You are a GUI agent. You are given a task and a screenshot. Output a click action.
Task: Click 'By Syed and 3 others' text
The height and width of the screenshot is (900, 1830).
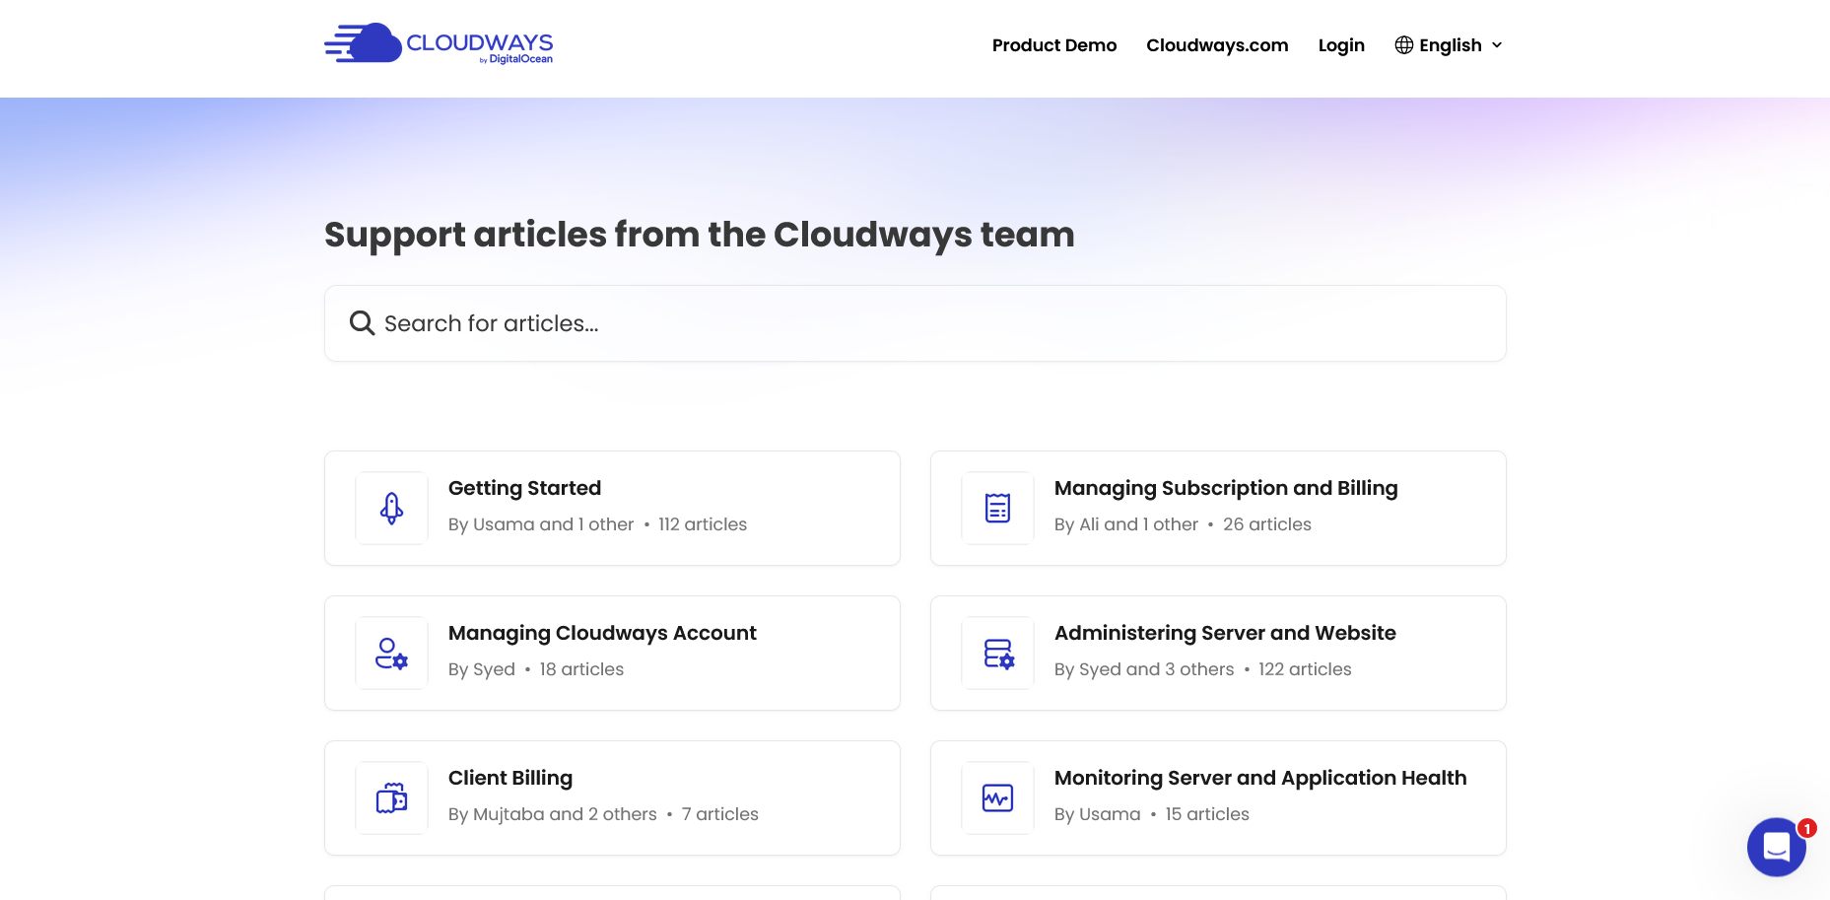[1144, 669]
